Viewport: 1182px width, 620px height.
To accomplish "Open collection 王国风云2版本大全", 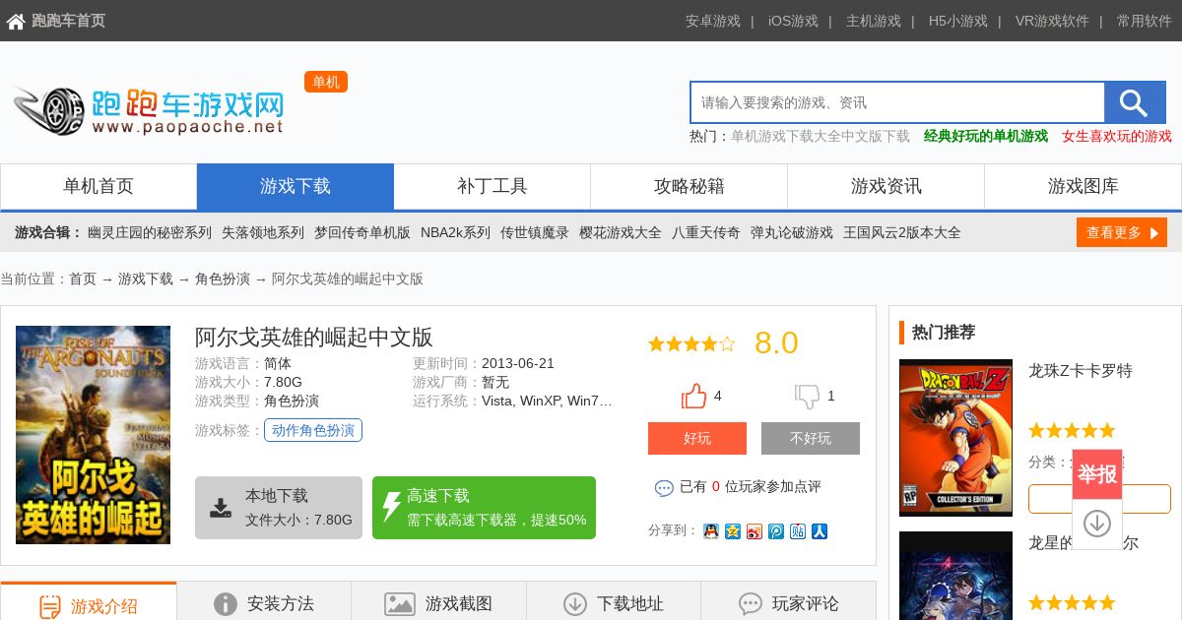I will click(x=902, y=232).
